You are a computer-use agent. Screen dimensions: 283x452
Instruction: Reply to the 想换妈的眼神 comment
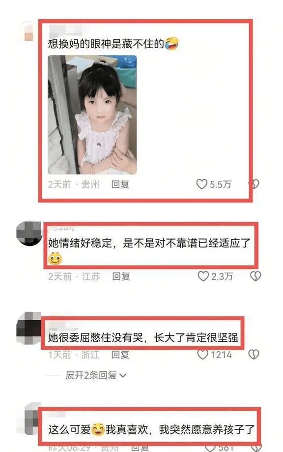(120, 184)
